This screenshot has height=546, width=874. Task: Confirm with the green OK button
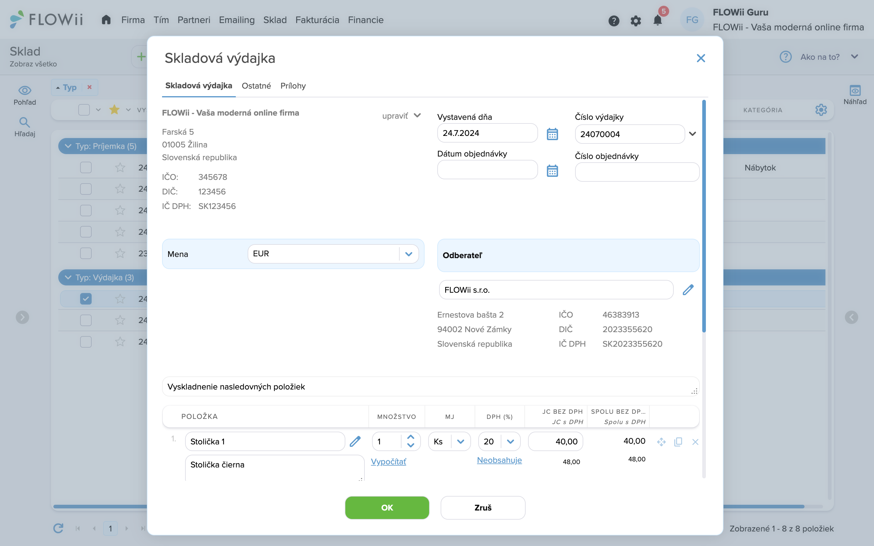click(387, 507)
